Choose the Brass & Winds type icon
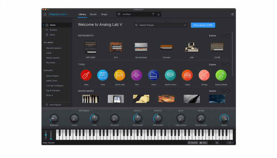The height and width of the screenshot is (158, 277). [221, 75]
